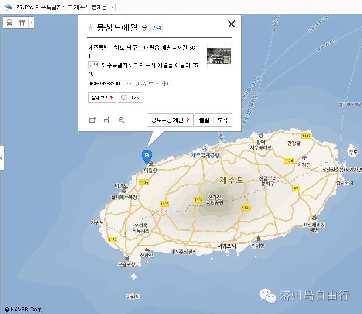Click the 마라도 island label

[x=133, y=297]
